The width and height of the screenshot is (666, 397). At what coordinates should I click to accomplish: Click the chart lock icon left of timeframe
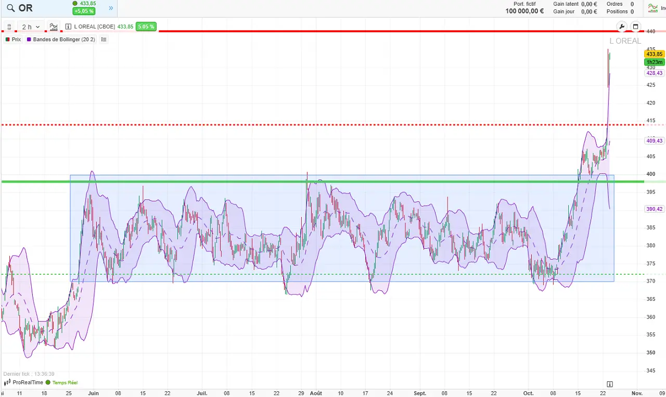(9, 27)
